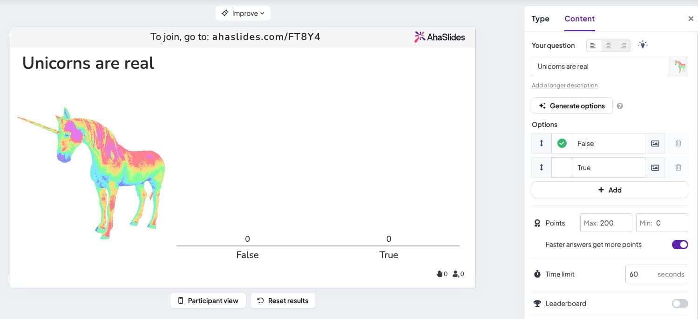Screen dimensions: 698x319
Task: Click the AhaSlides logo on the slide
Action: [x=439, y=36]
